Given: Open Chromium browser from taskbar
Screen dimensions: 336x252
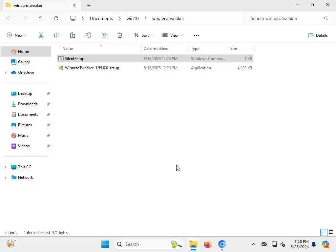Looking at the screenshot, I should click(x=222, y=244).
